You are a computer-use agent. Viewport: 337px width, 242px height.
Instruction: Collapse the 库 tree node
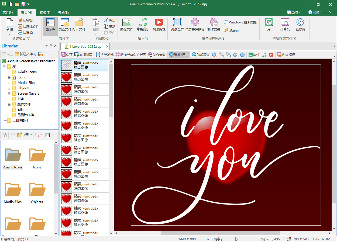[x=4, y=66]
